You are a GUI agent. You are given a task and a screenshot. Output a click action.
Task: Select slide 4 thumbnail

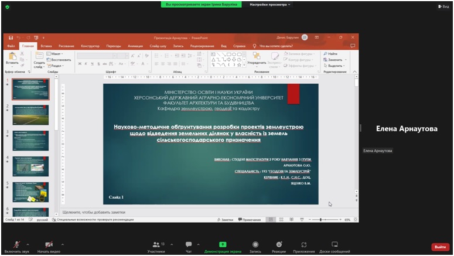click(30, 166)
